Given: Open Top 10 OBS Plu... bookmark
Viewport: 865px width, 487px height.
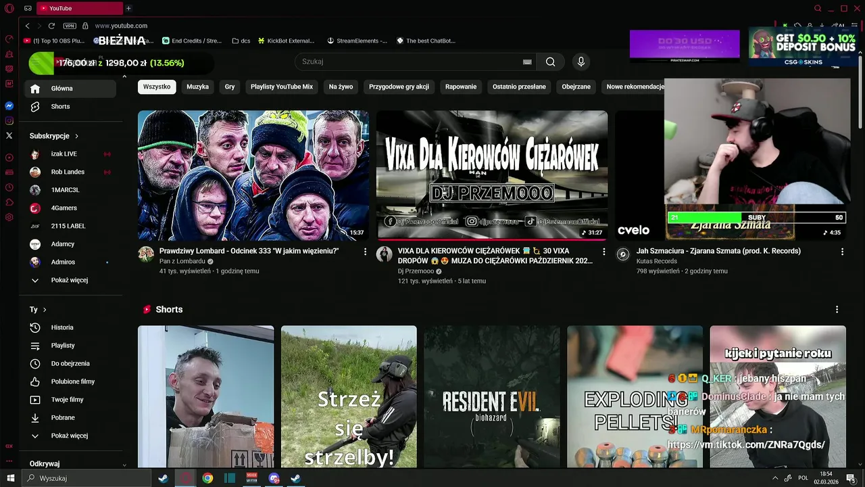Looking at the screenshot, I should [54, 41].
